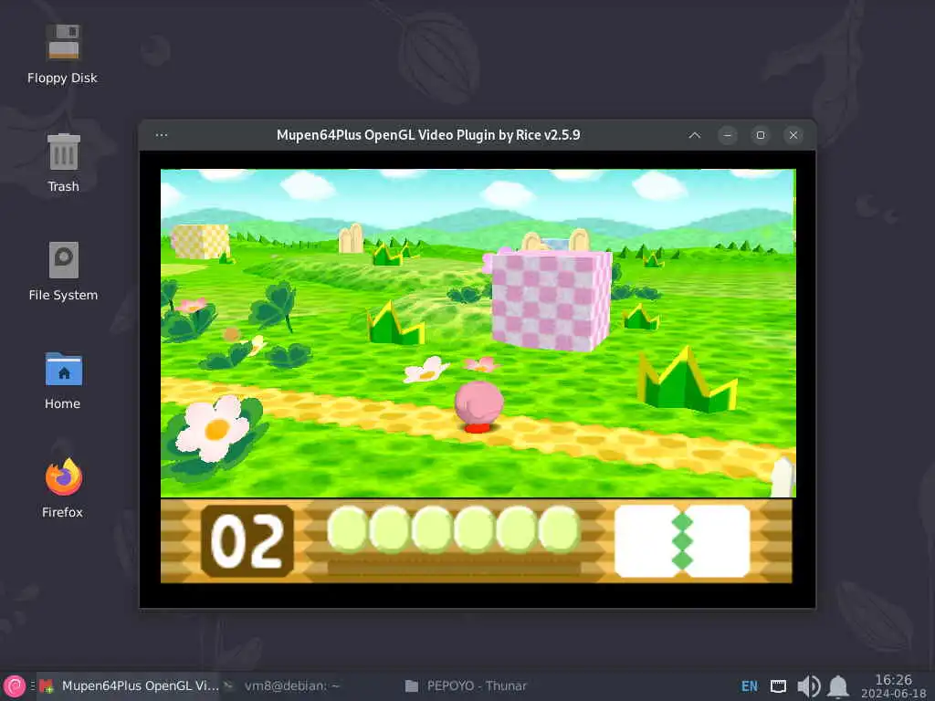Viewport: 935px width, 701px height.
Task: Switch to Mupen64Plus OpenGL taskbar button
Action: click(130, 686)
